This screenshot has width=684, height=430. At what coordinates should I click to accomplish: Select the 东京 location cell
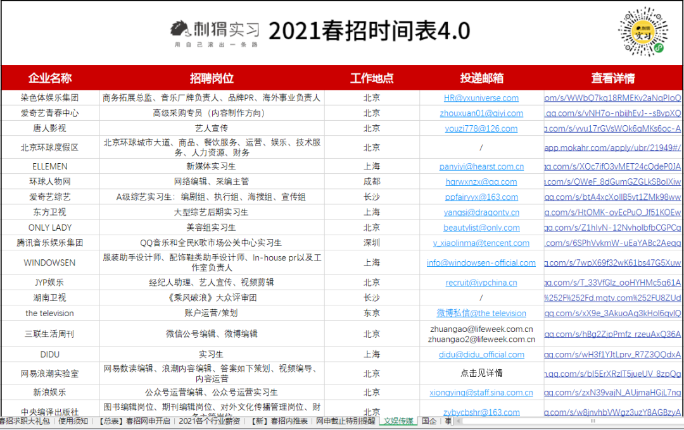tap(372, 313)
